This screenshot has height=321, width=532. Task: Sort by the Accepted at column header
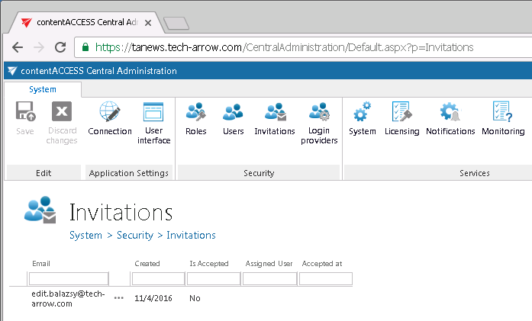(x=322, y=263)
